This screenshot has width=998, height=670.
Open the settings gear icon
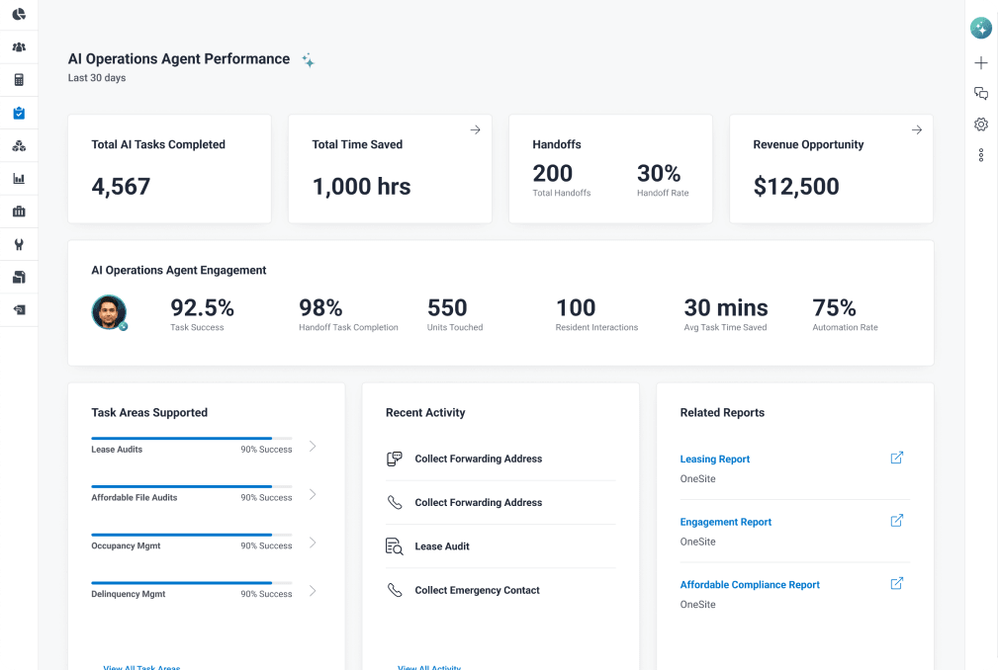click(981, 124)
